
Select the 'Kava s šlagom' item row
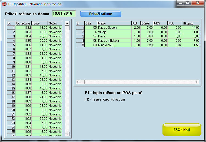(114, 28)
